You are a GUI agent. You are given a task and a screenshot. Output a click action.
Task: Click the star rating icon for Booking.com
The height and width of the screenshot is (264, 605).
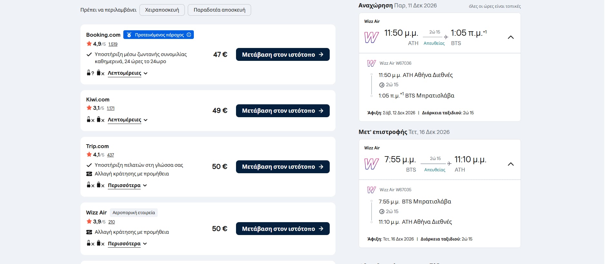89,43
